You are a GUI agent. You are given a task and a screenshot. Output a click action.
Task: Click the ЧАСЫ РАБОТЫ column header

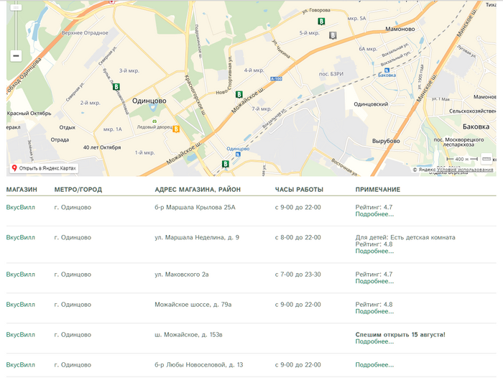[299, 190]
